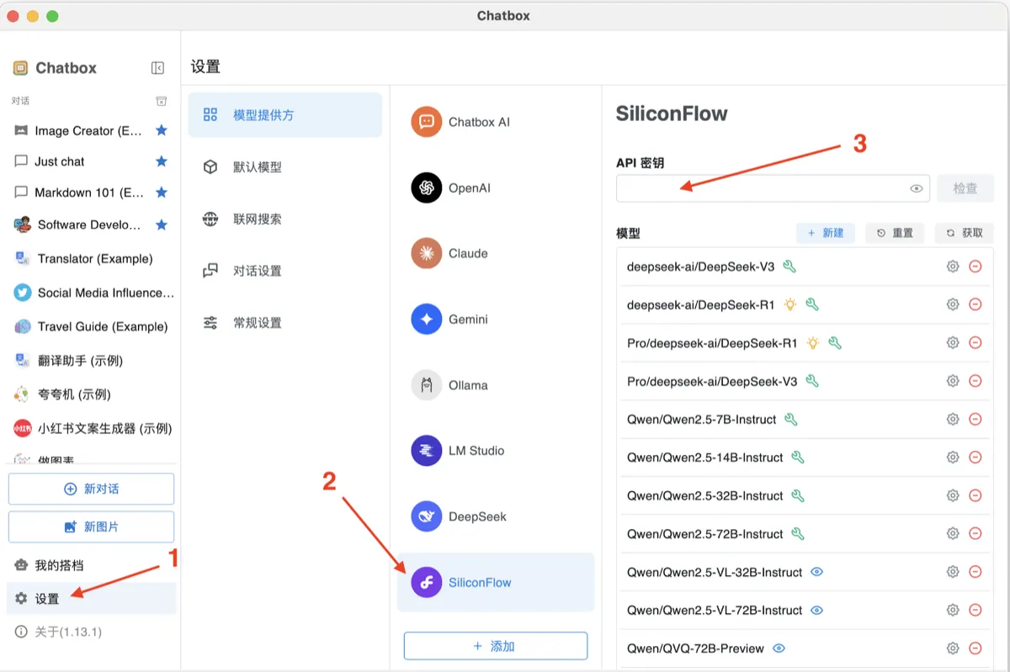Switch to the 对话设置 settings tab

(284, 271)
